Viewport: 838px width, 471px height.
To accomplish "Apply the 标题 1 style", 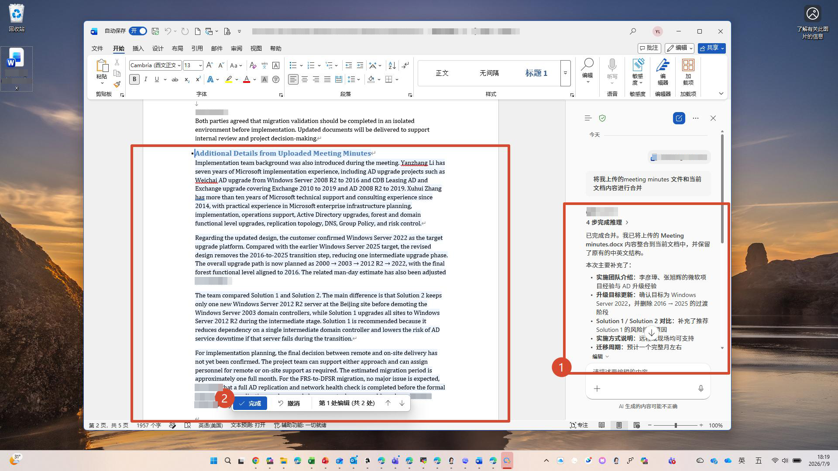I will pyautogui.click(x=536, y=73).
